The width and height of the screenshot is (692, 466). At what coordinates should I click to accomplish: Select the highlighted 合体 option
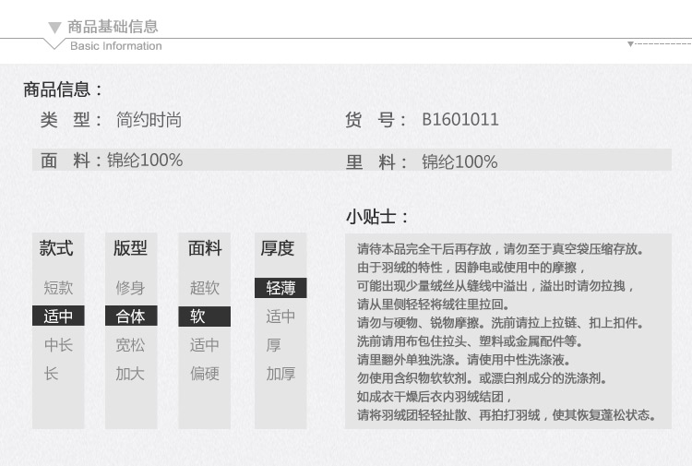131,316
